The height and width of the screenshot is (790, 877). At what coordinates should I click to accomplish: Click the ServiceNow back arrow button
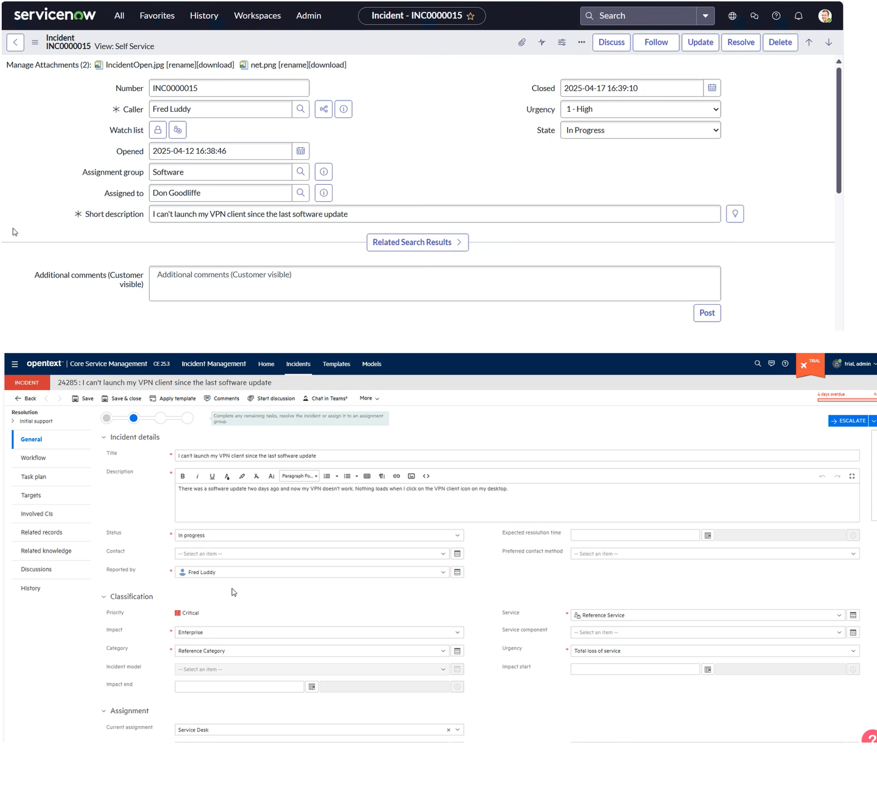point(15,42)
